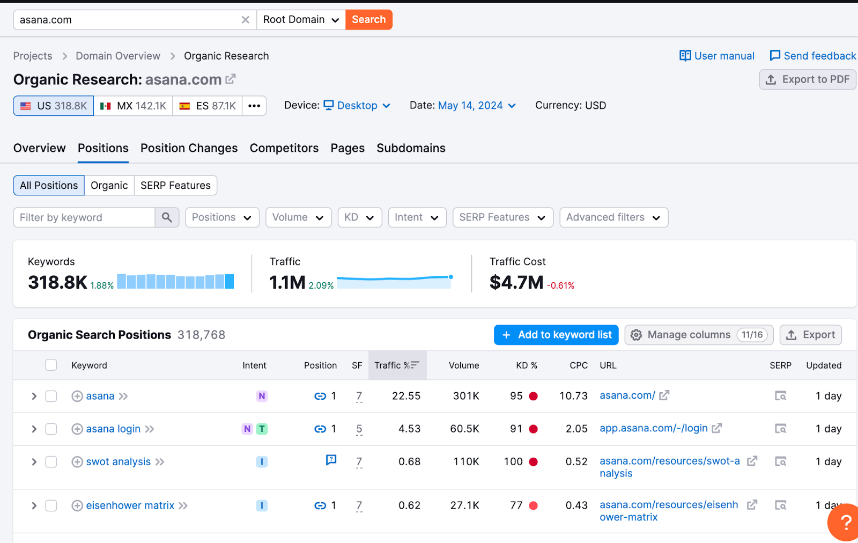Viewport: 858px width, 543px height.
Task: Click the Traffic trend line chart
Action: [x=395, y=281]
